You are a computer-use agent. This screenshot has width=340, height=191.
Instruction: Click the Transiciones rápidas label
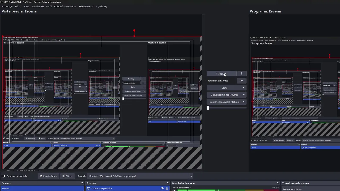[217, 81]
